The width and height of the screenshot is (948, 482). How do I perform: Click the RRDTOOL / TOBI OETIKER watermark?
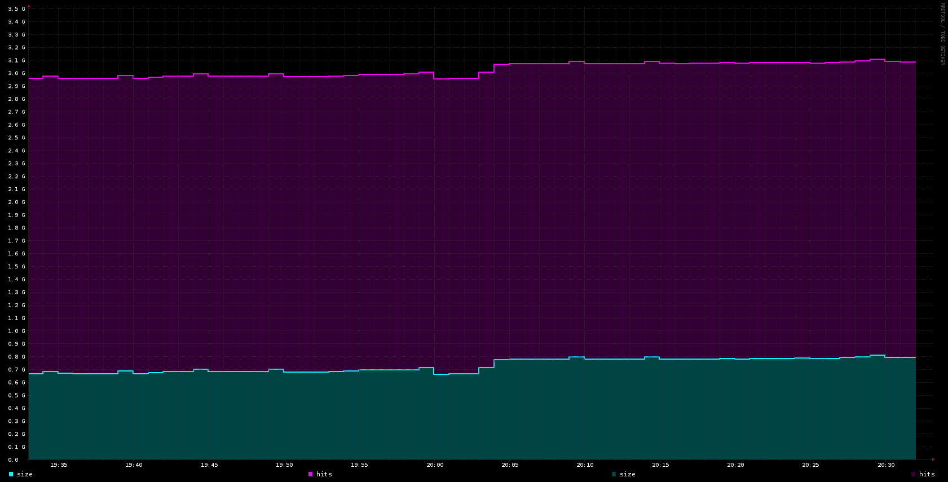942,34
